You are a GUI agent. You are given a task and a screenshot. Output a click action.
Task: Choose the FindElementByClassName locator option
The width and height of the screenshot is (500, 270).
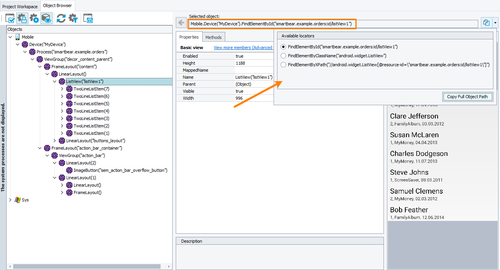click(283, 56)
